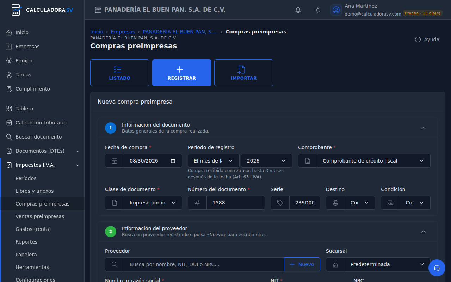
Task: Click the calendar icon beside Fecha de compra
Action: point(115,161)
